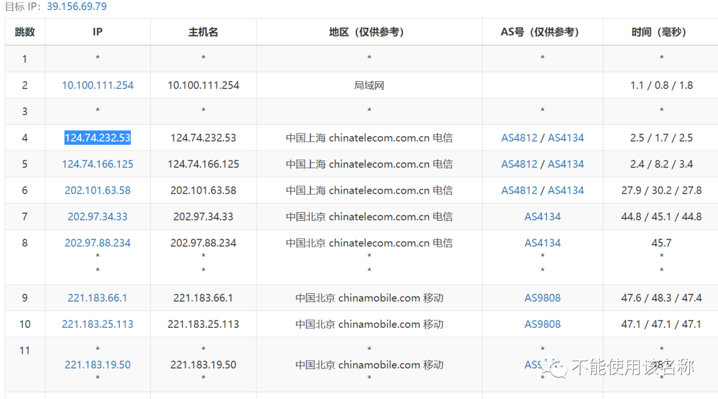Click the WeChat watermark logo icon

(554, 367)
